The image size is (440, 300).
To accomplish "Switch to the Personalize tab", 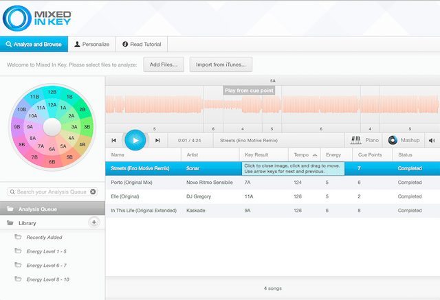I will 91,44.
